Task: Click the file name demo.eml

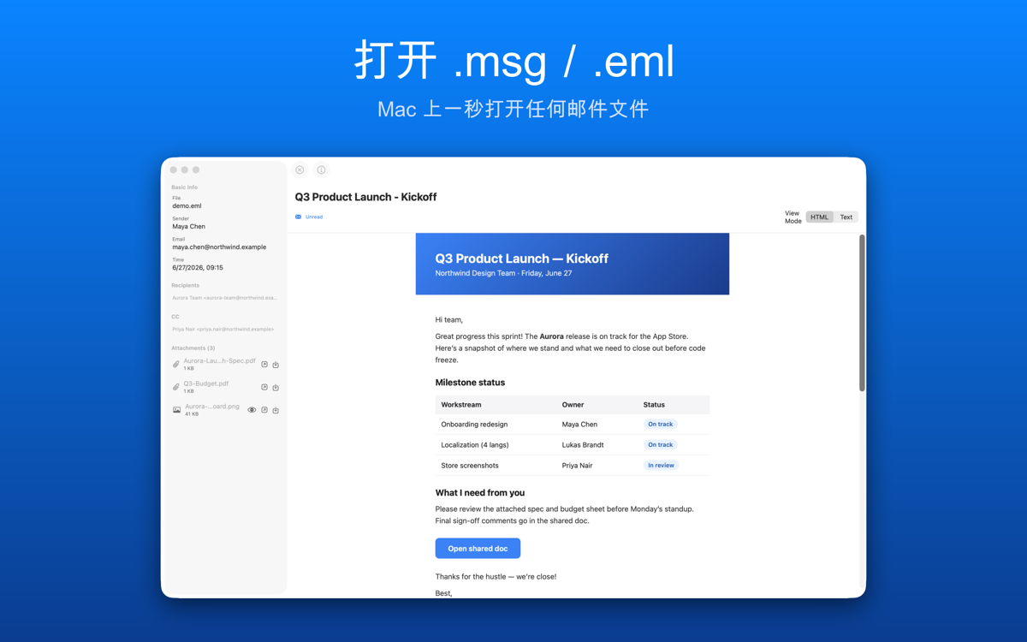Action: 187,205
